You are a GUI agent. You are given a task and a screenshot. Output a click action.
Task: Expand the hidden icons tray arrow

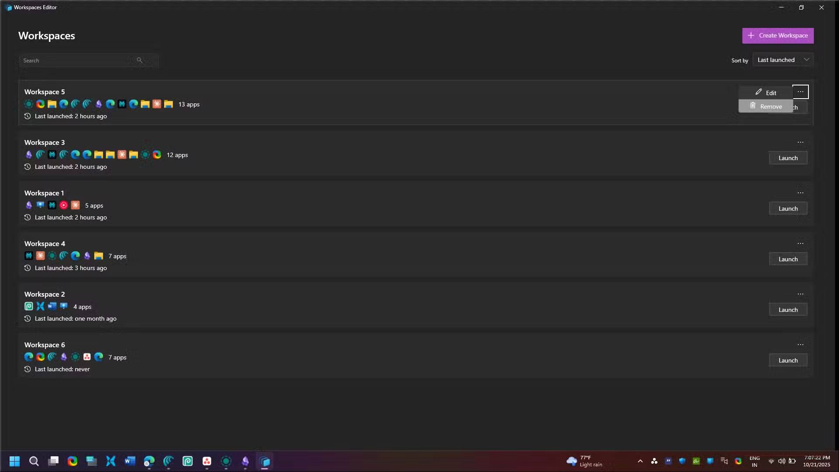tap(640, 461)
